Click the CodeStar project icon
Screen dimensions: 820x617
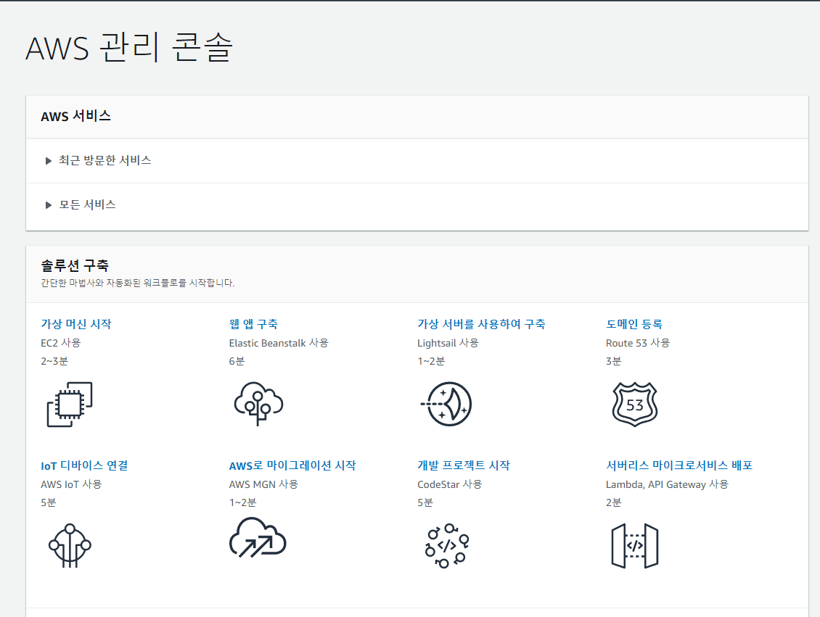pyautogui.click(x=446, y=545)
